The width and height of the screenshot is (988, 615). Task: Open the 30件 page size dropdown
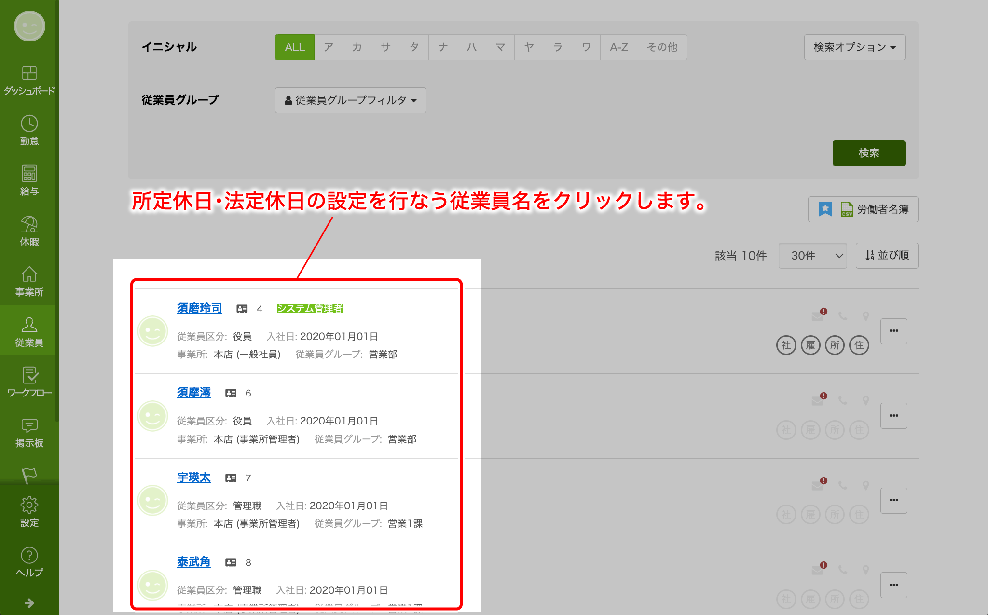tap(813, 256)
